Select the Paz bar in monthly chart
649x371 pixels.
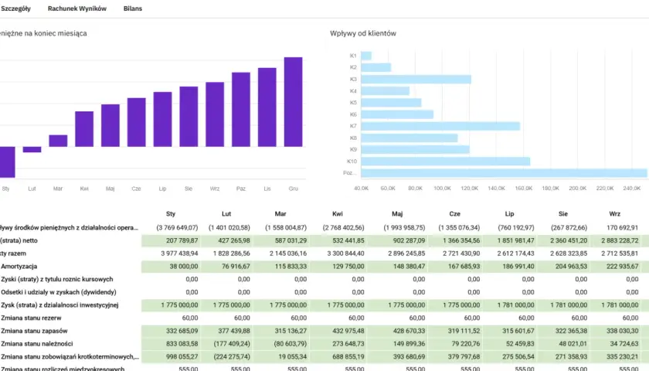click(x=241, y=109)
